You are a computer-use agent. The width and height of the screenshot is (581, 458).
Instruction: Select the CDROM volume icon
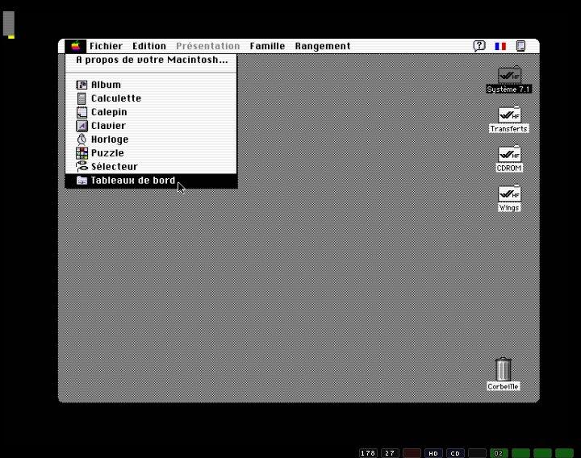509,154
